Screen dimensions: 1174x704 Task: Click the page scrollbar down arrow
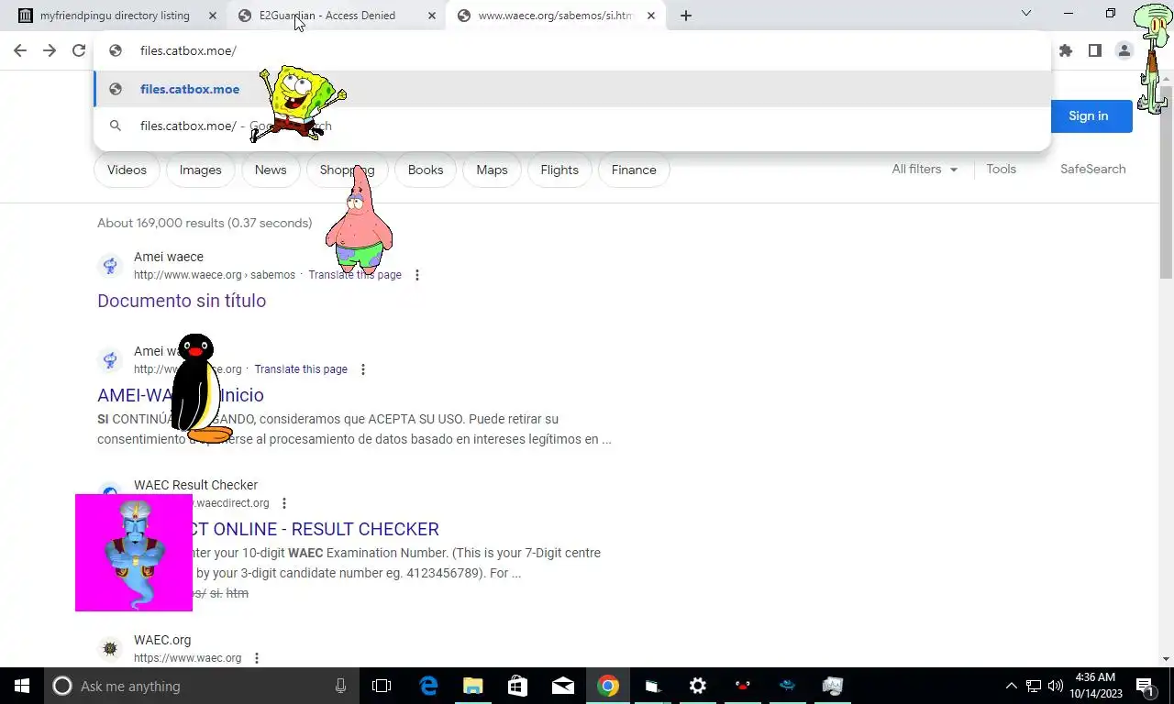pyautogui.click(x=1166, y=659)
